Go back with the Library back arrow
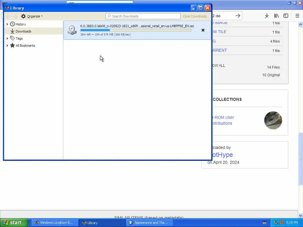The image size is (303, 227). click(x=8, y=16)
